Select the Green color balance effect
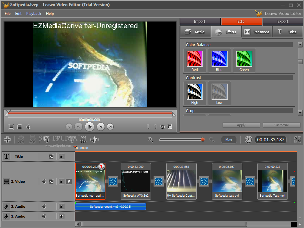The height and width of the screenshot is (228, 304). (x=244, y=60)
